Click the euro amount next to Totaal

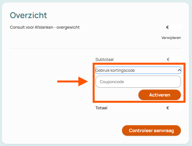(x=174, y=108)
